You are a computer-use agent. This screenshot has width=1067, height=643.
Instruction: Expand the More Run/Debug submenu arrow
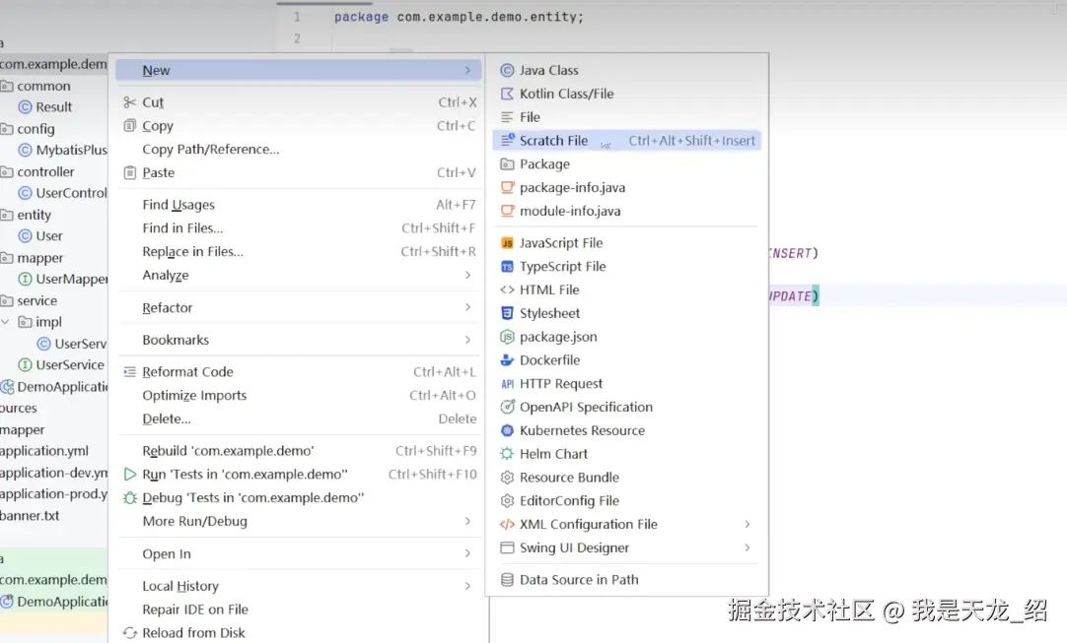pyautogui.click(x=467, y=521)
